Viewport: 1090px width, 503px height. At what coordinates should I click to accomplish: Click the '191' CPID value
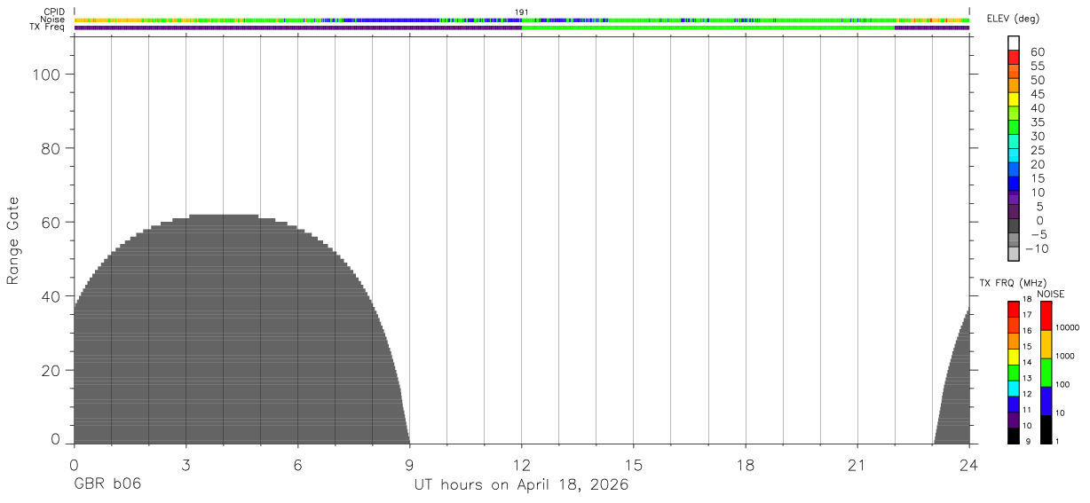click(x=522, y=12)
